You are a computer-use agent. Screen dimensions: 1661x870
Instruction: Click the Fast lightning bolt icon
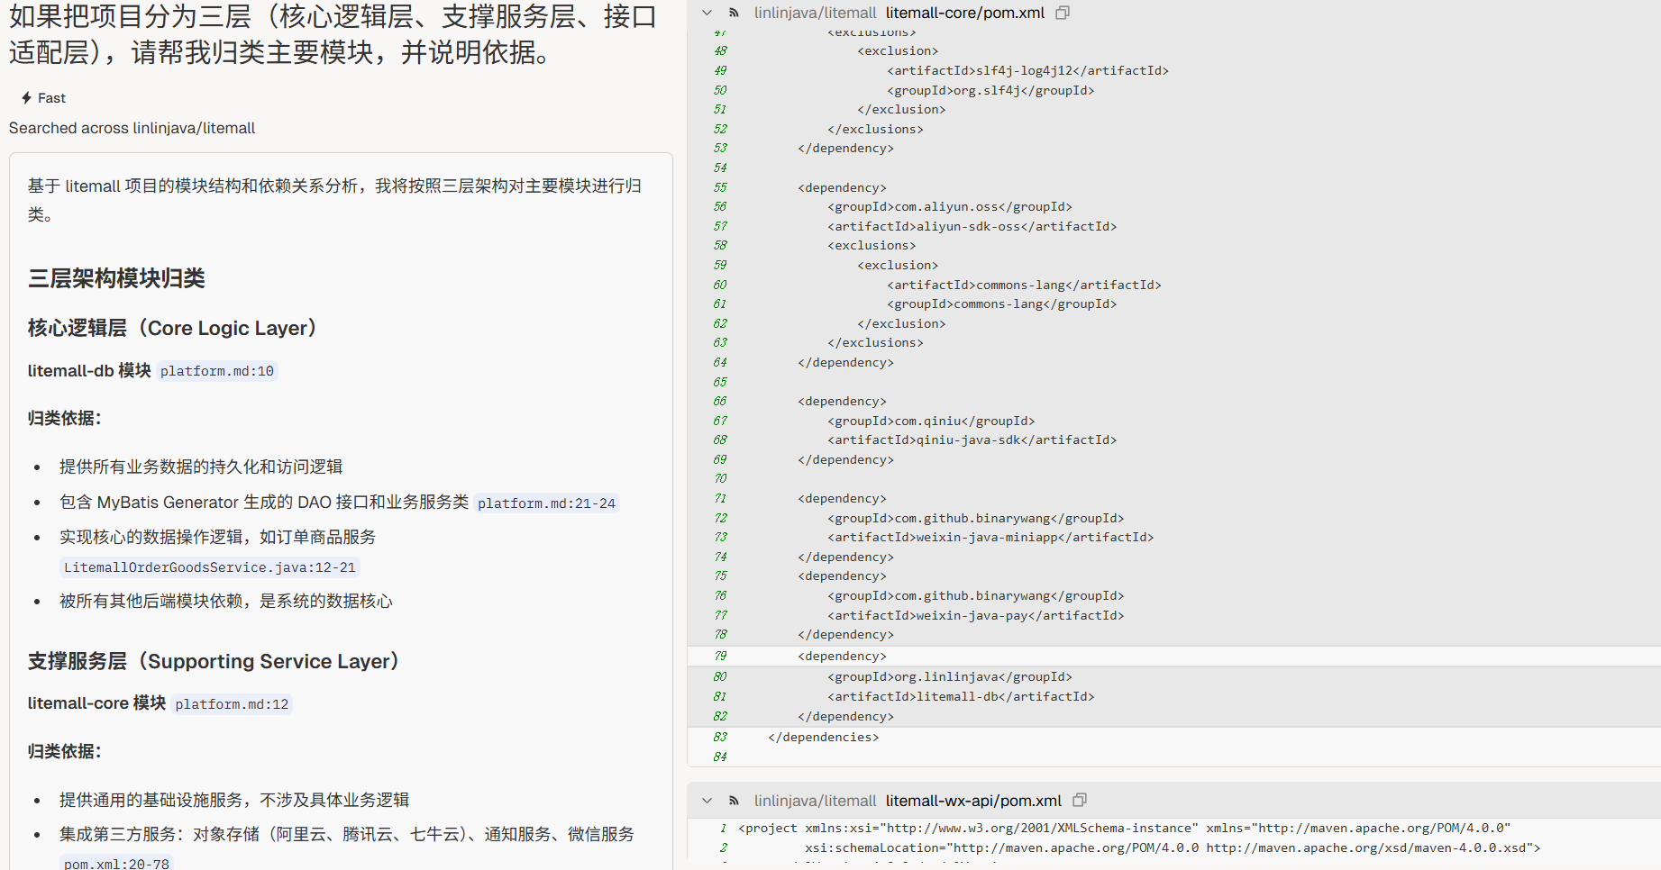(x=27, y=98)
